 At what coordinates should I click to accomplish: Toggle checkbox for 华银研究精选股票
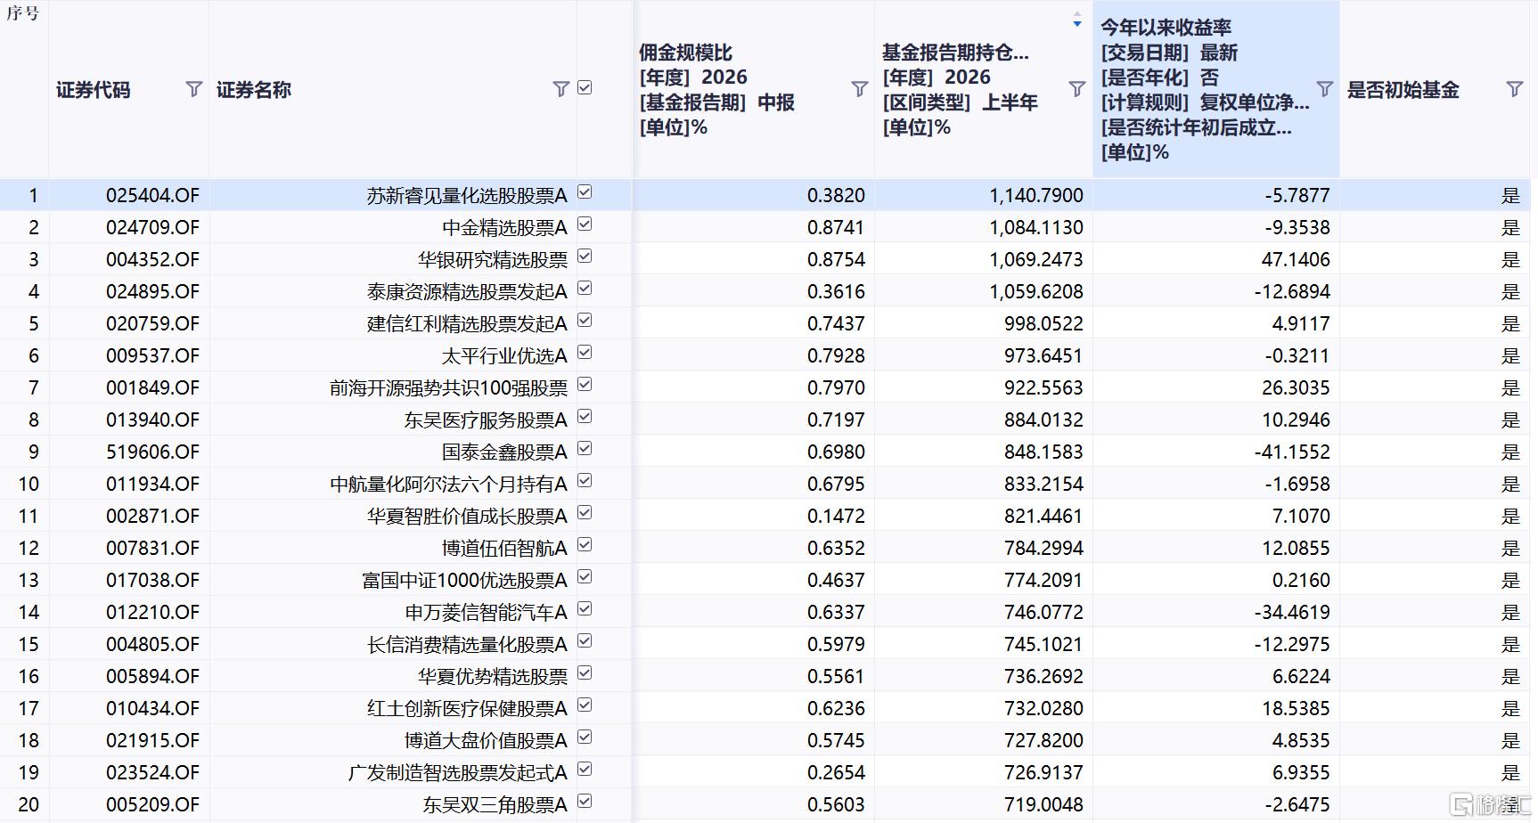pos(585,257)
